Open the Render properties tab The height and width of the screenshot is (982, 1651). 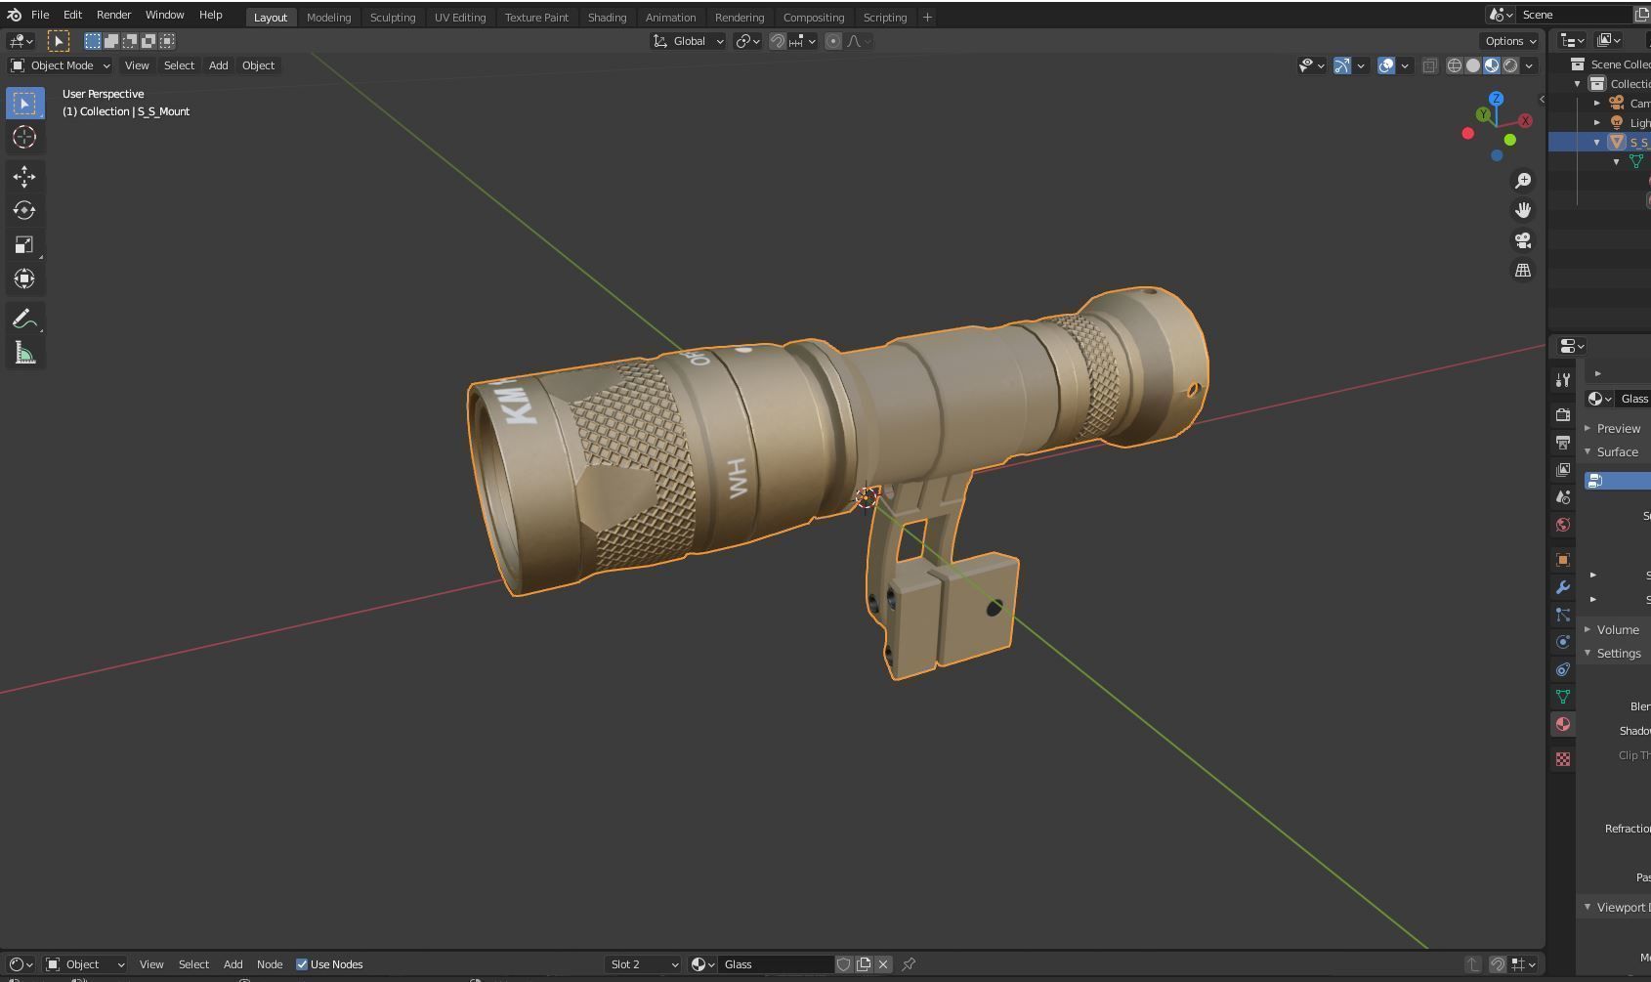point(1563,415)
